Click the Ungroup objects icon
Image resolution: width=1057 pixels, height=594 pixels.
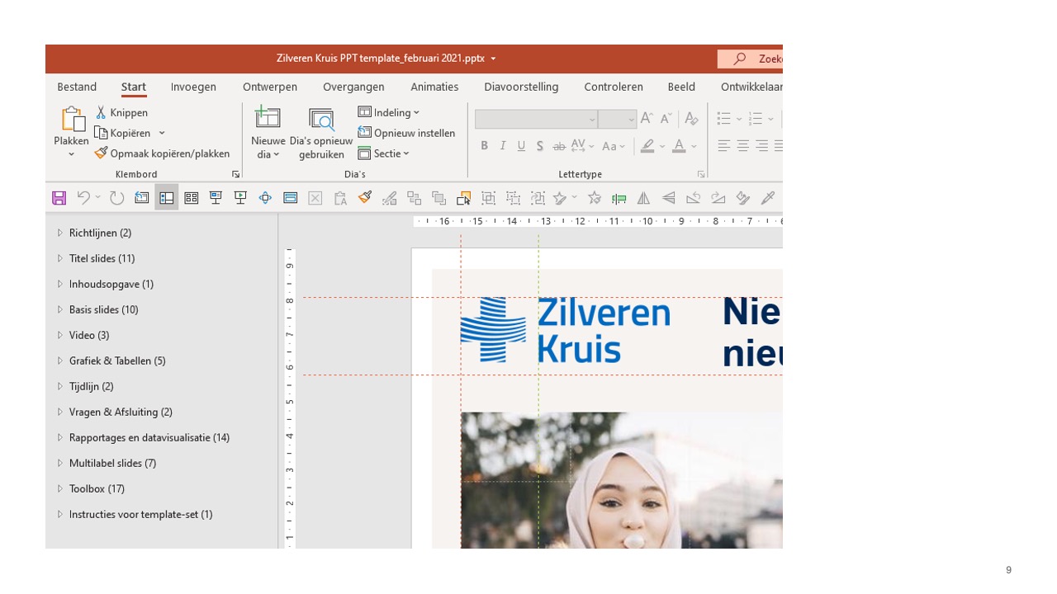pyautogui.click(x=513, y=198)
